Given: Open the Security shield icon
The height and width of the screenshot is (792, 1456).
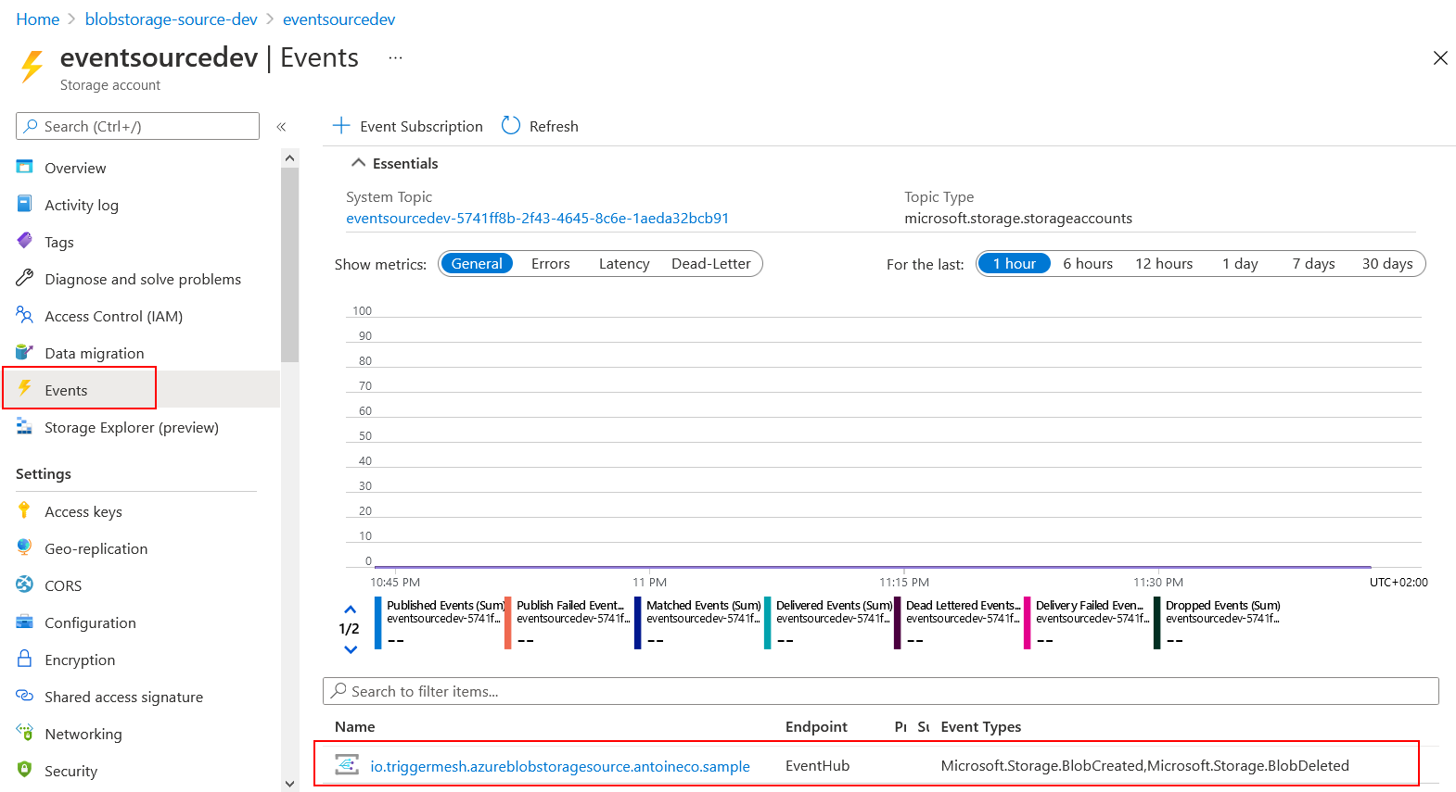Looking at the screenshot, I should (25, 770).
